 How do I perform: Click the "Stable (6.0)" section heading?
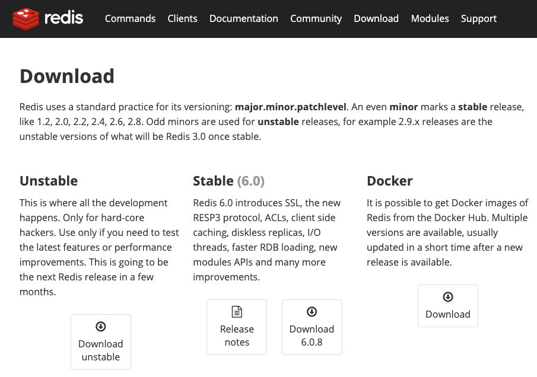pyautogui.click(x=228, y=181)
